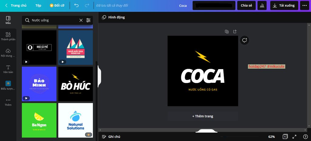The image size is (311, 141).
Task: Select the COCA heading text on canvas
Action: [x=203, y=76]
